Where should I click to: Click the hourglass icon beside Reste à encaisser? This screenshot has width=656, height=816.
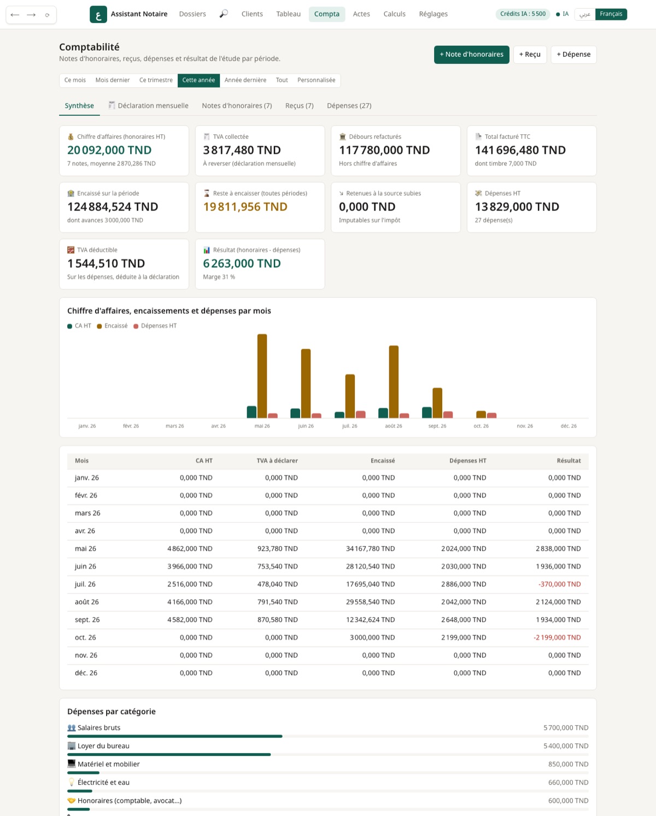207,193
